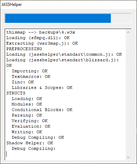Screen dimensions: 137x164
Task: Click the PREPROCESSING heading line
Action: pos(24,49)
